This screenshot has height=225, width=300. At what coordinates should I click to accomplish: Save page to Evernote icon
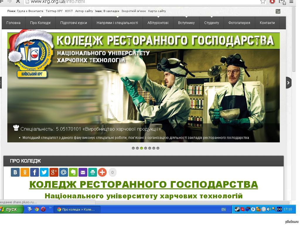(73, 172)
